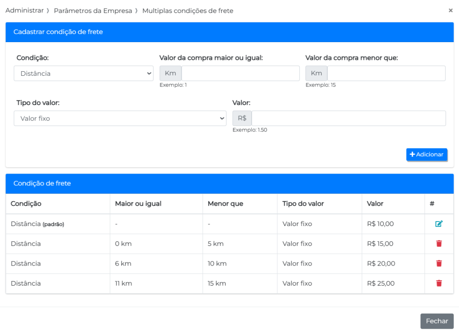This screenshot has height=335, width=459.
Task: Delete the 6 km to 10 km condition
Action: (x=439, y=263)
